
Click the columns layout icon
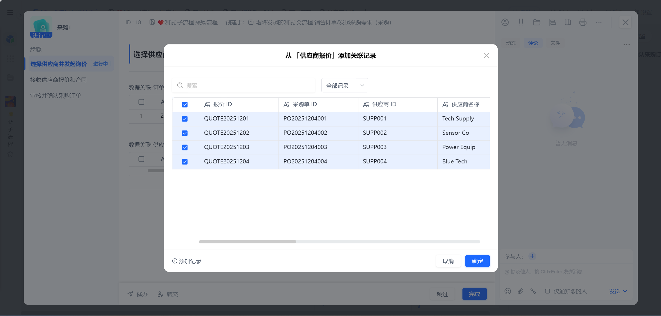[568, 22]
